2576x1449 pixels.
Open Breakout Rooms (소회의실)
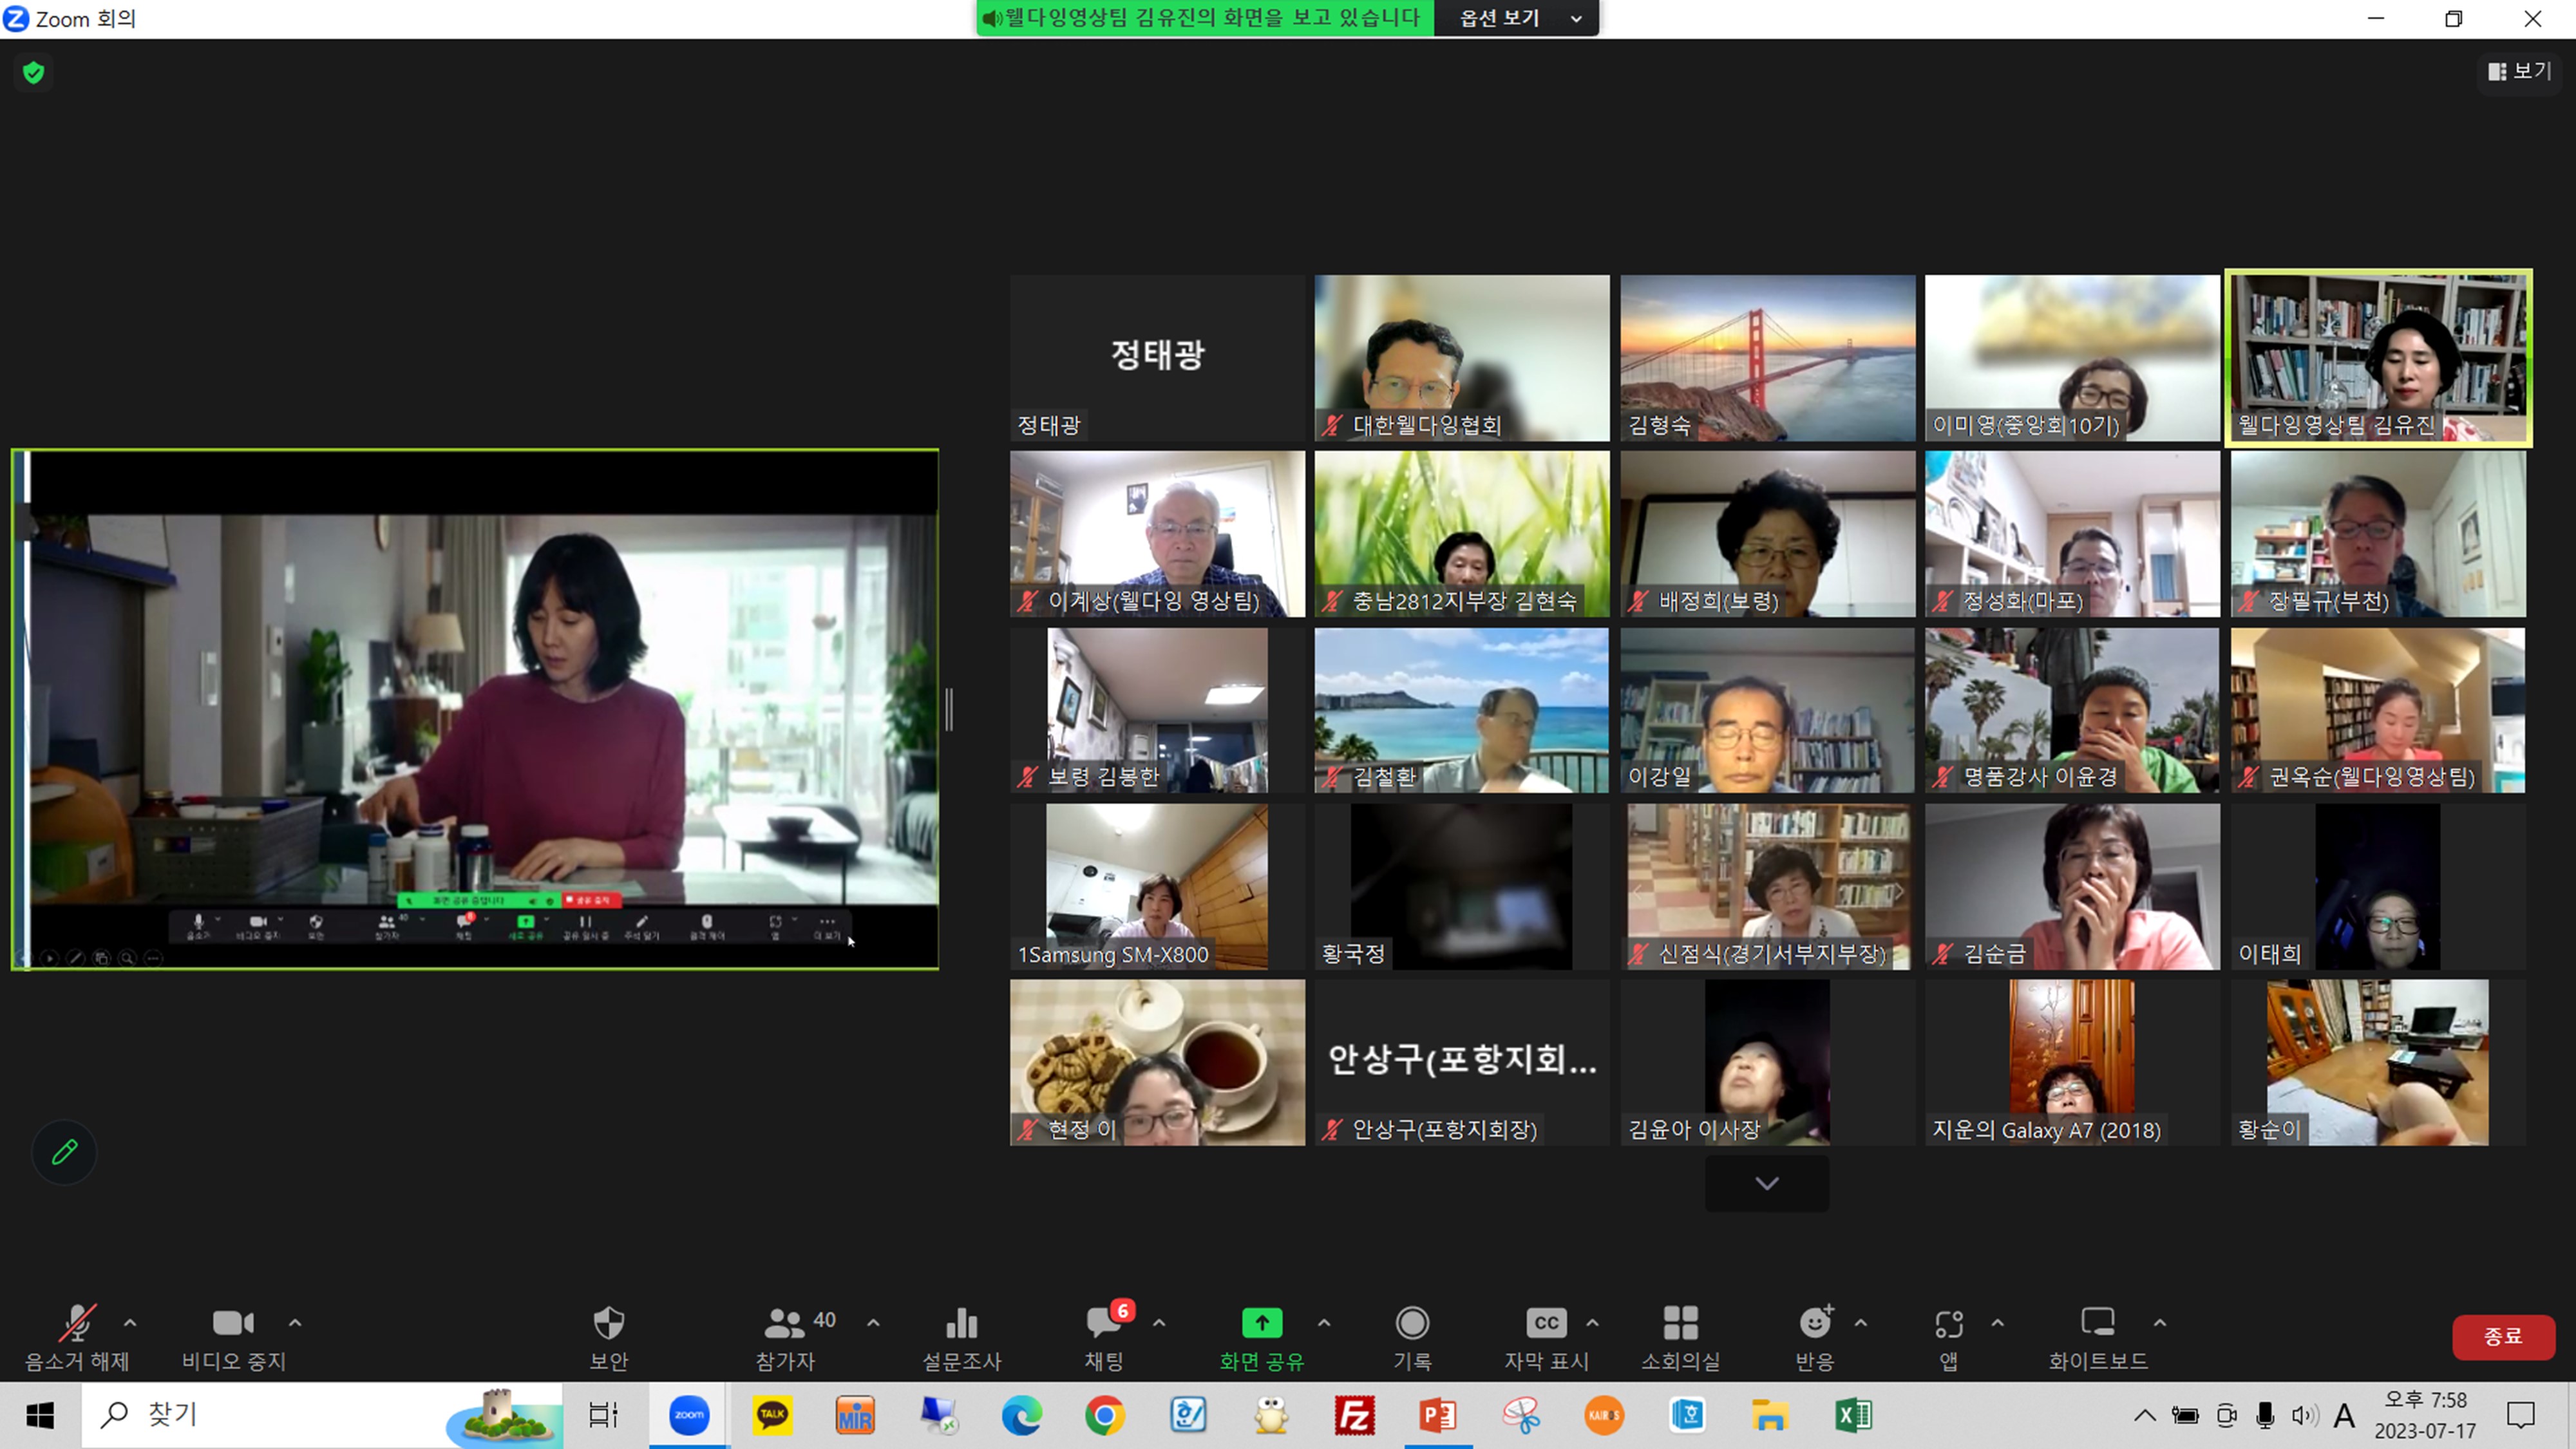click(x=1680, y=1324)
